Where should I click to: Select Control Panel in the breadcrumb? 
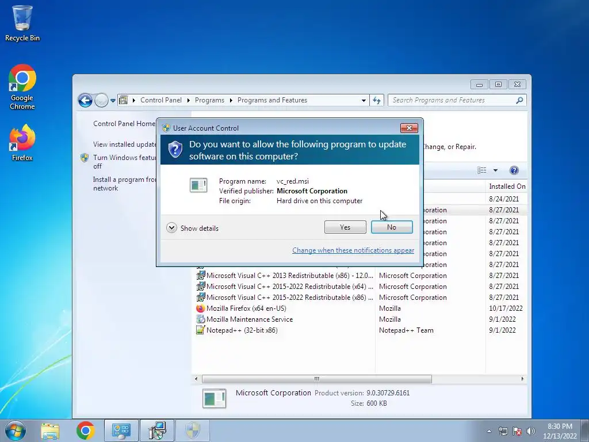[x=161, y=100]
